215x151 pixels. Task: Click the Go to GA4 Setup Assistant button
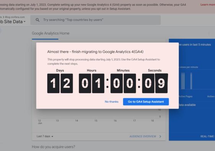(146, 102)
